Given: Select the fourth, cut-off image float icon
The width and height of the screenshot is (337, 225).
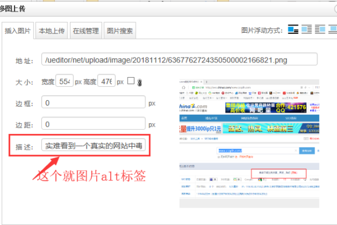Looking at the screenshot, I should (333, 29).
